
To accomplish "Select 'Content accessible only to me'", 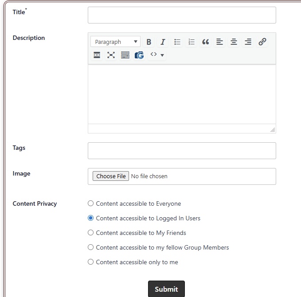I will point(91,262).
